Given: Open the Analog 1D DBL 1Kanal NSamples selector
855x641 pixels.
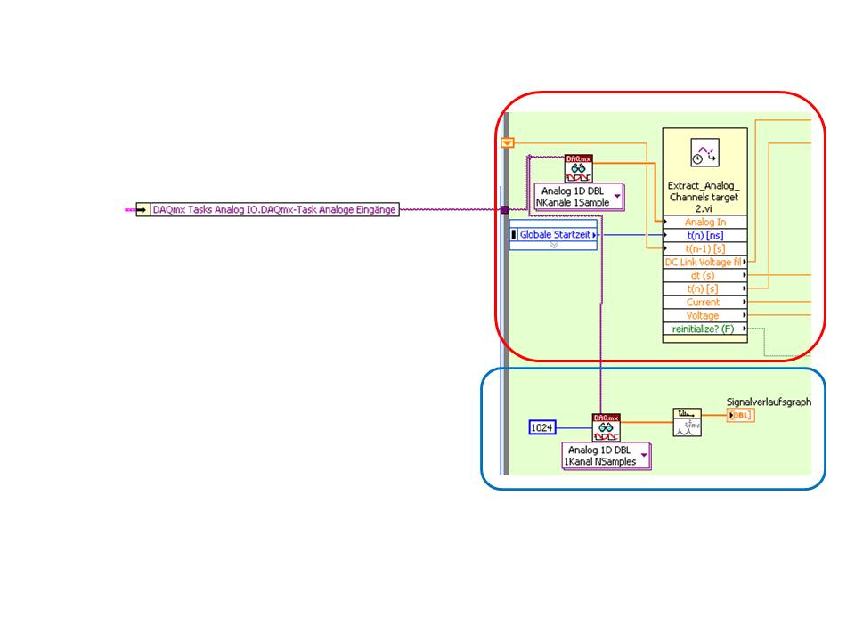Looking at the screenshot, I should 607,456.
